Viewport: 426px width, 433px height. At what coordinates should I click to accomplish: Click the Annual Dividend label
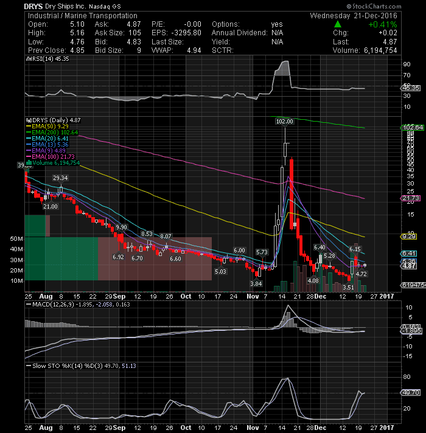pyautogui.click(x=240, y=33)
